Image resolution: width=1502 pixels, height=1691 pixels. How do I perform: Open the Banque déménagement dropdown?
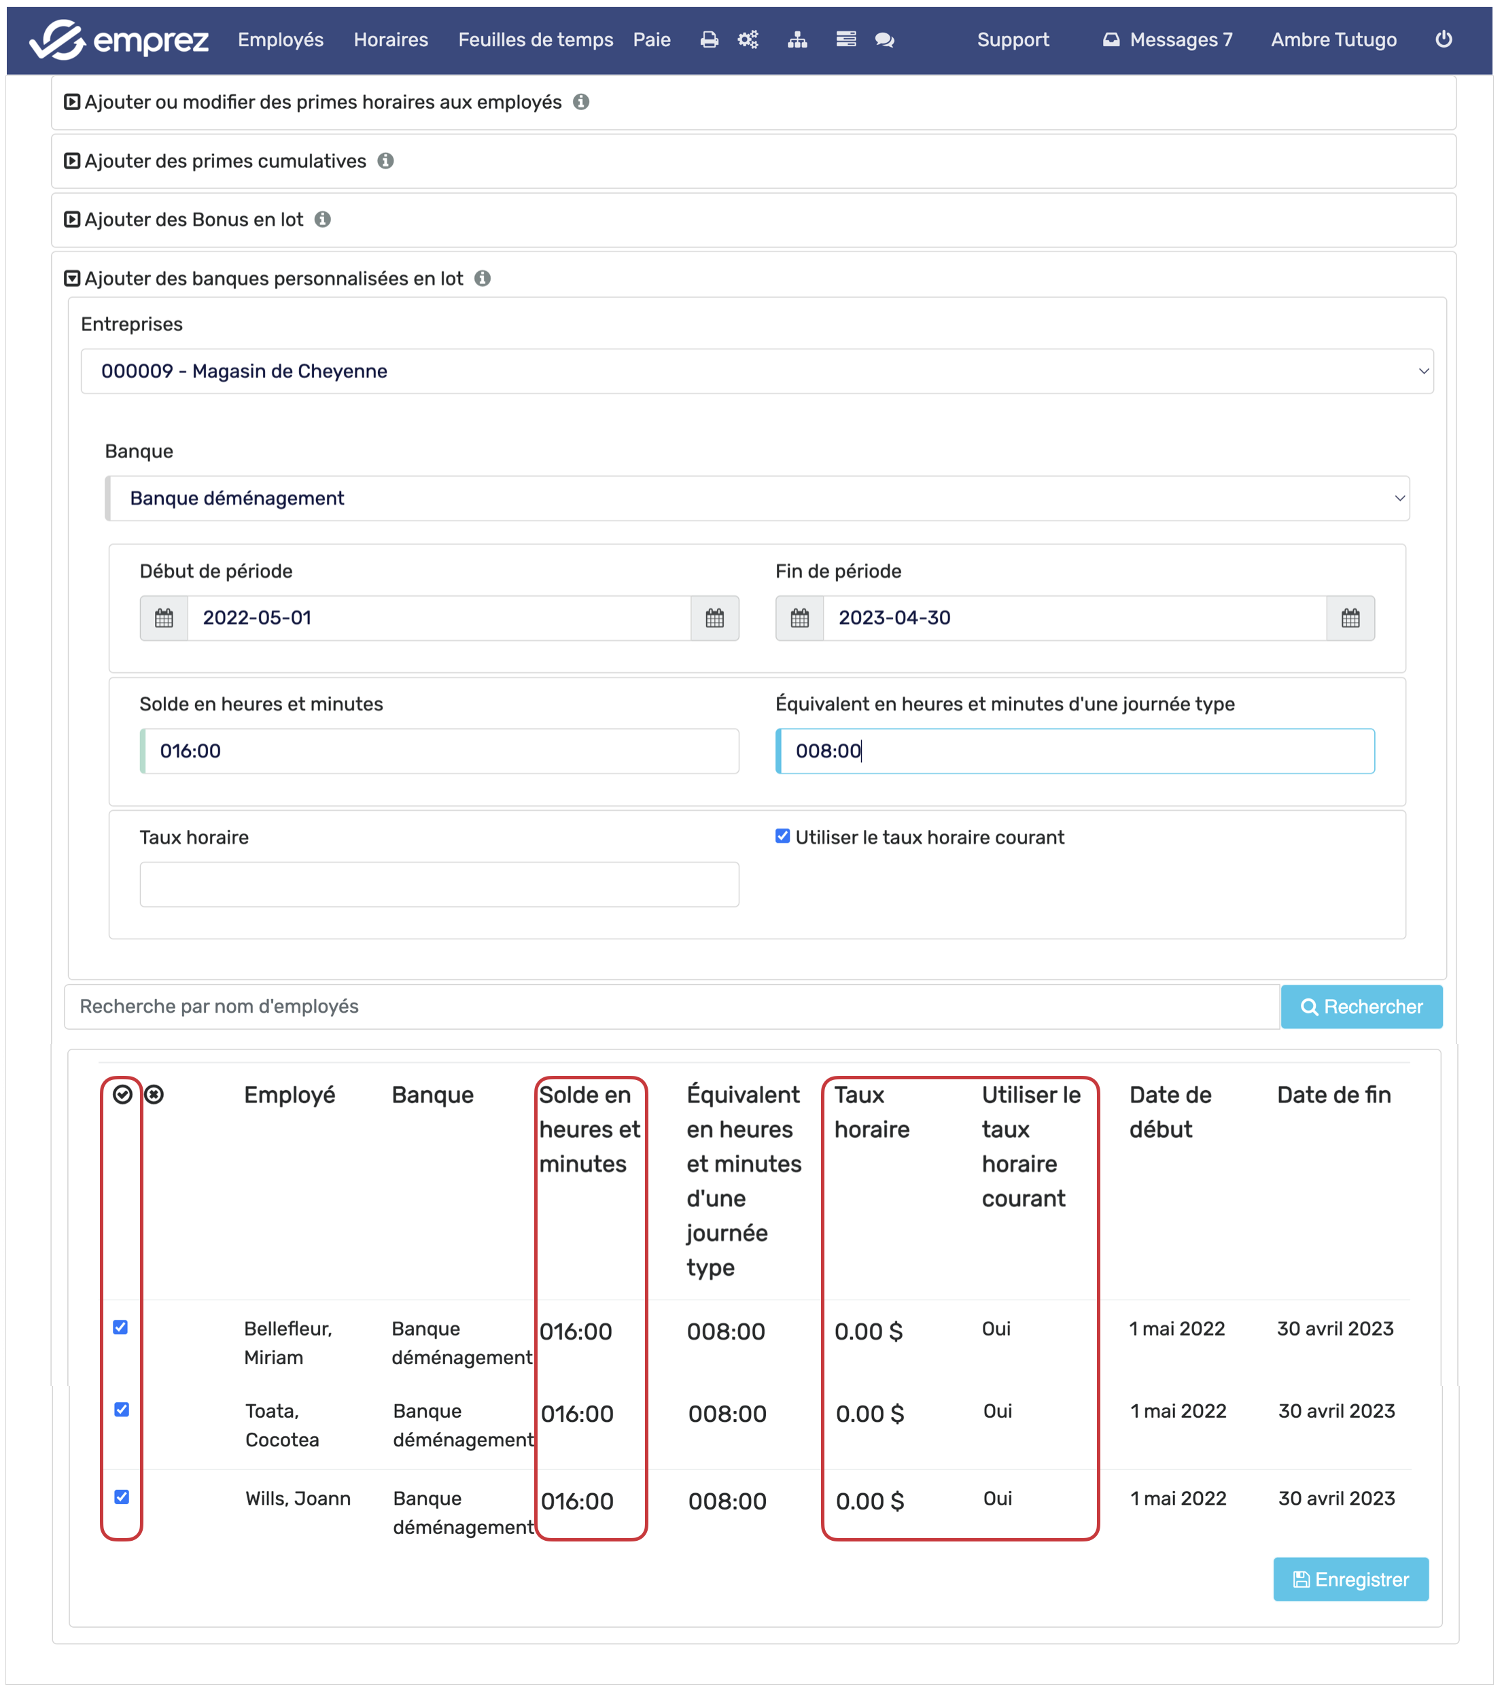[x=757, y=498]
